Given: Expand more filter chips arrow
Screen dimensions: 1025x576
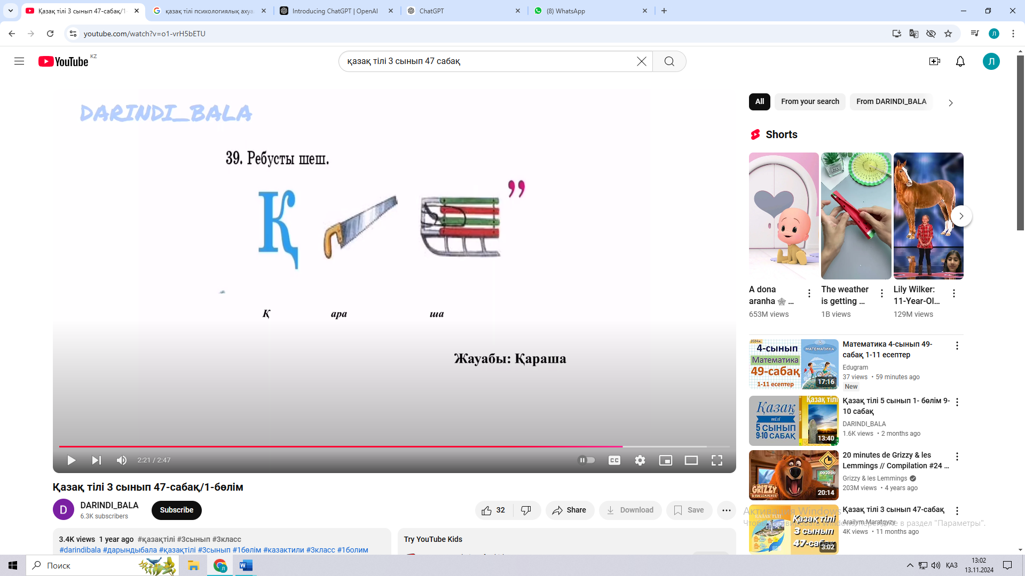Looking at the screenshot, I should (950, 103).
